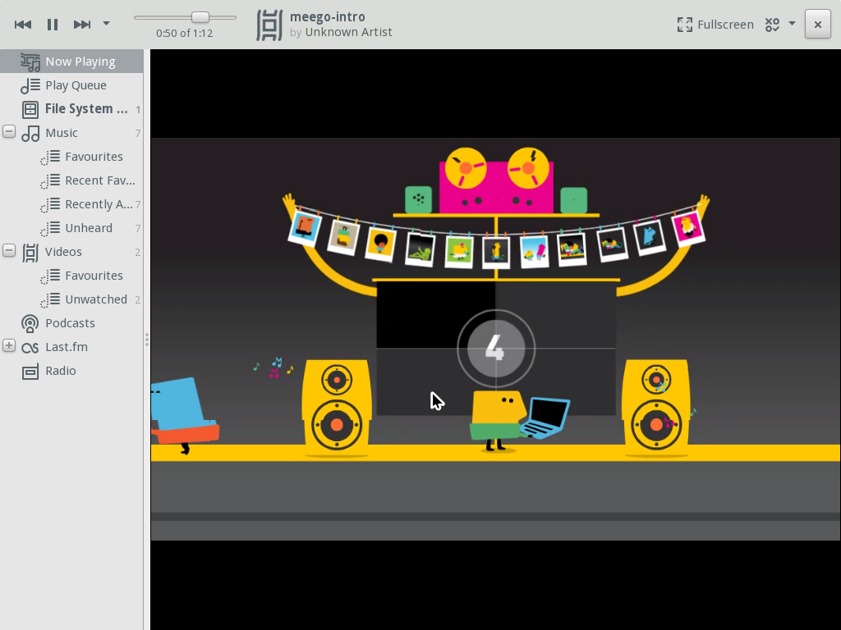841x630 pixels.
Task: Skip to the next track
Action: tap(82, 24)
